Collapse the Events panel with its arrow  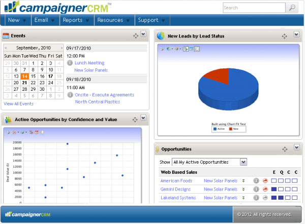(x=143, y=34)
